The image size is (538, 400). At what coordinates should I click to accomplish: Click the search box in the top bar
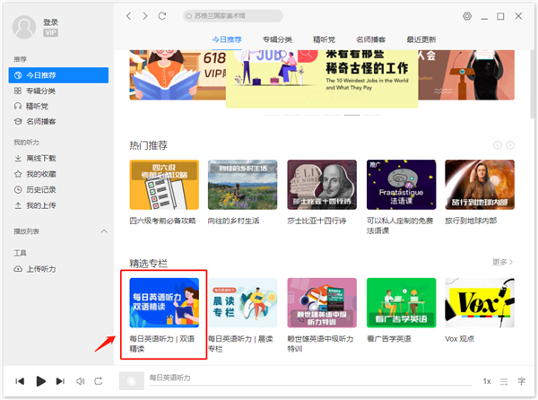tap(233, 16)
